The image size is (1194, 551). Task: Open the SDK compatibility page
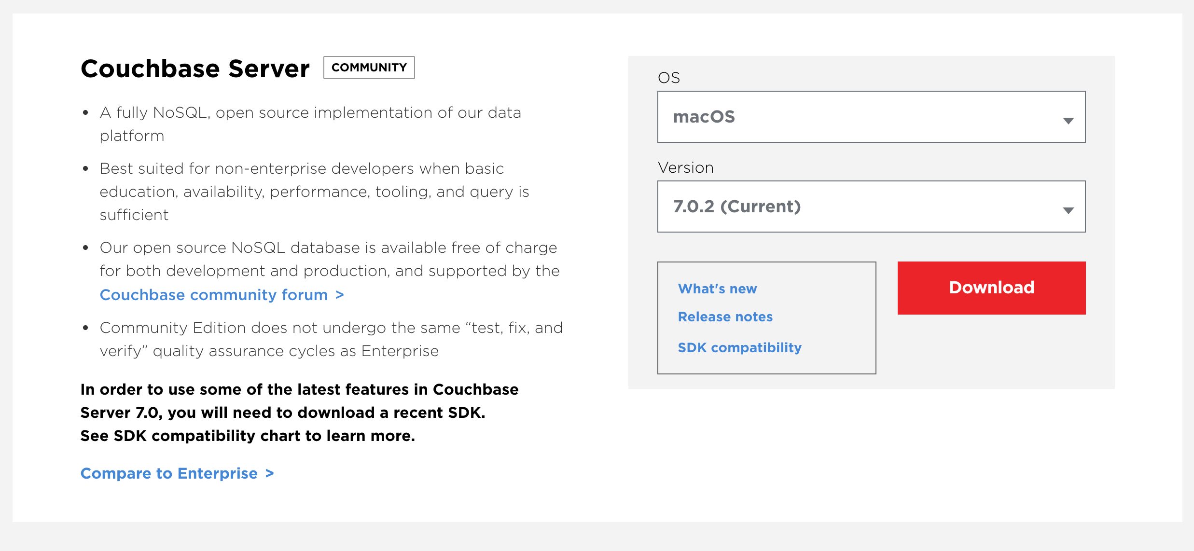coord(739,347)
